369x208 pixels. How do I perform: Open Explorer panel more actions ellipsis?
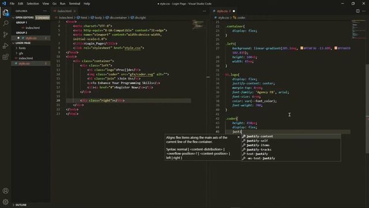[x=45, y=11]
